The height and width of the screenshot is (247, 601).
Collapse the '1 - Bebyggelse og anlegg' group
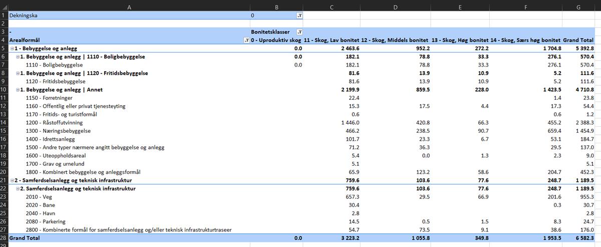point(12,49)
